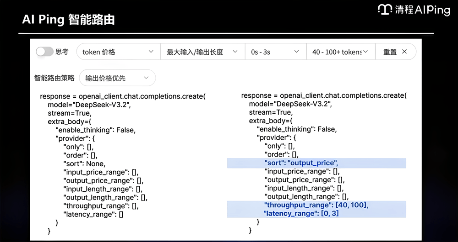Click "enable_thinking": False in the right code
The image size is (458, 242).
[297, 129]
